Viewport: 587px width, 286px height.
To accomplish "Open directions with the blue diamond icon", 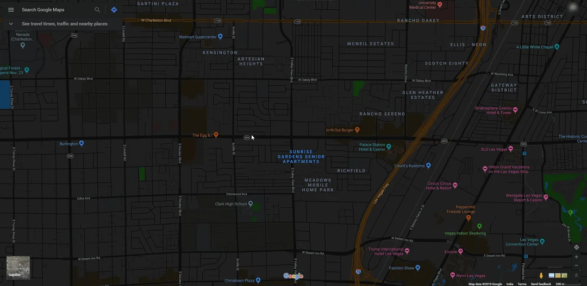I will pyautogui.click(x=114, y=10).
